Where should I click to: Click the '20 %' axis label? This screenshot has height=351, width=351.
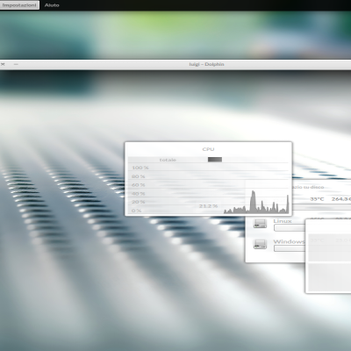tap(139, 202)
